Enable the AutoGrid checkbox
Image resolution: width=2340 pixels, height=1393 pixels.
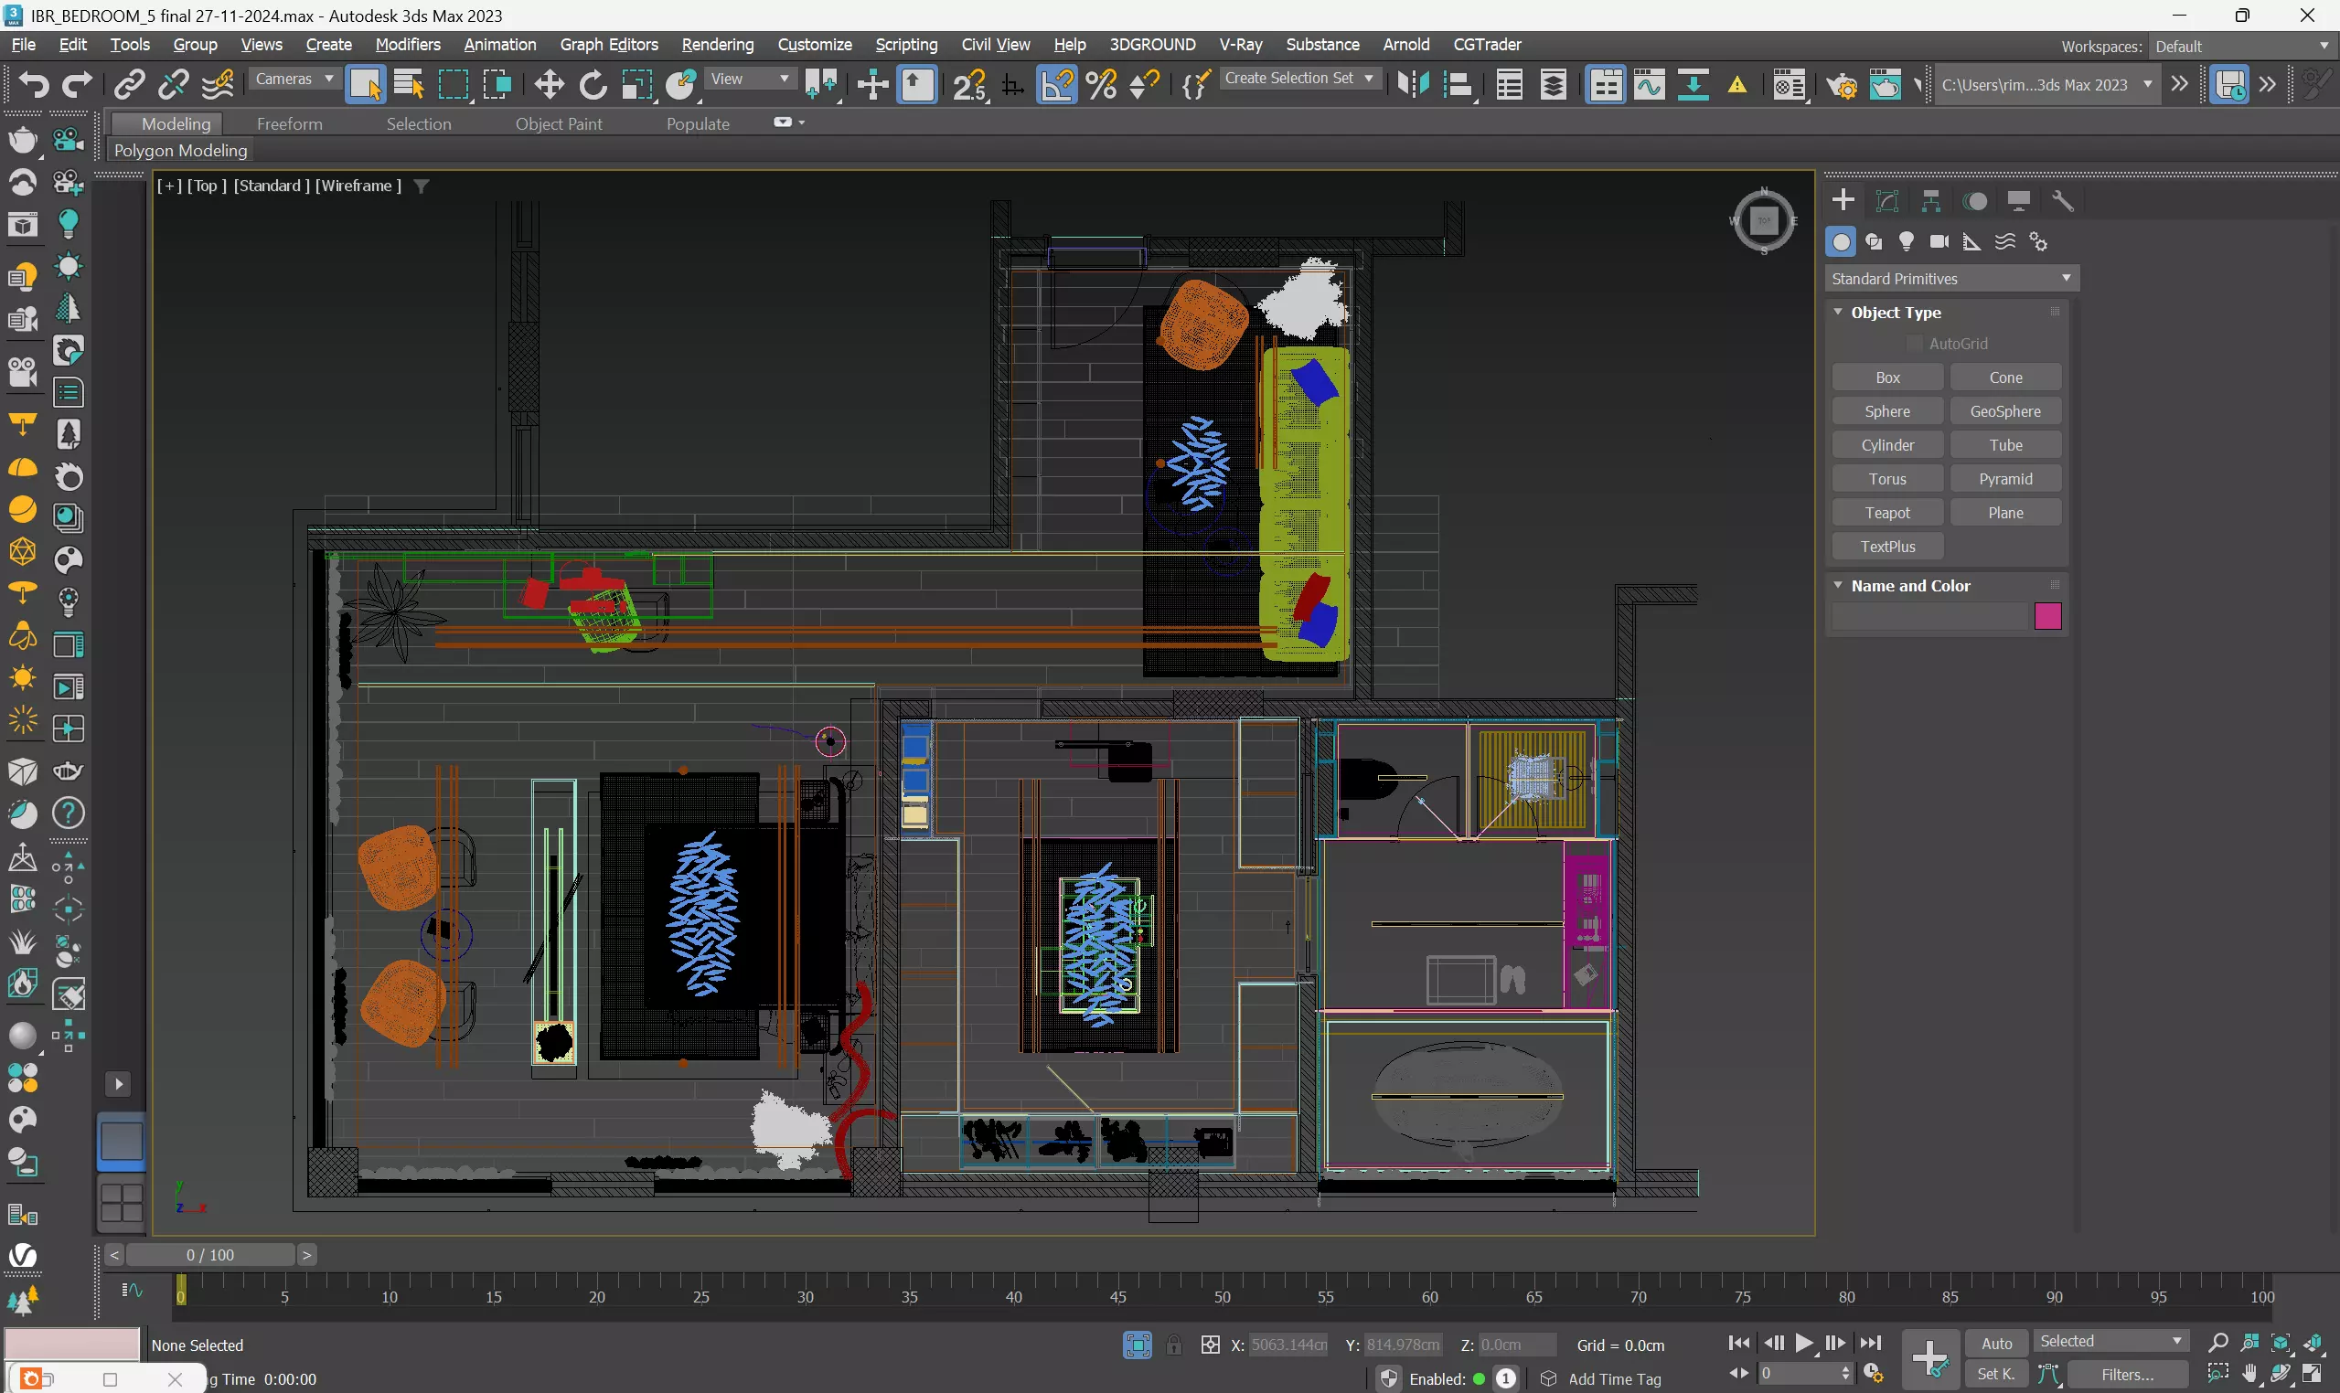point(1914,344)
